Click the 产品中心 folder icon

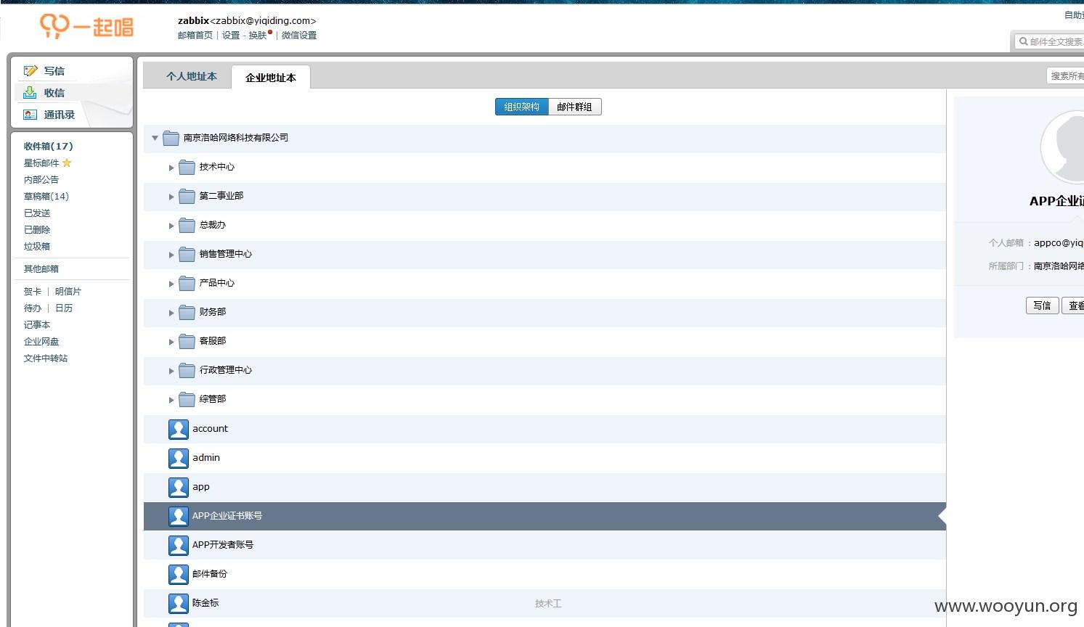(187, 283)
